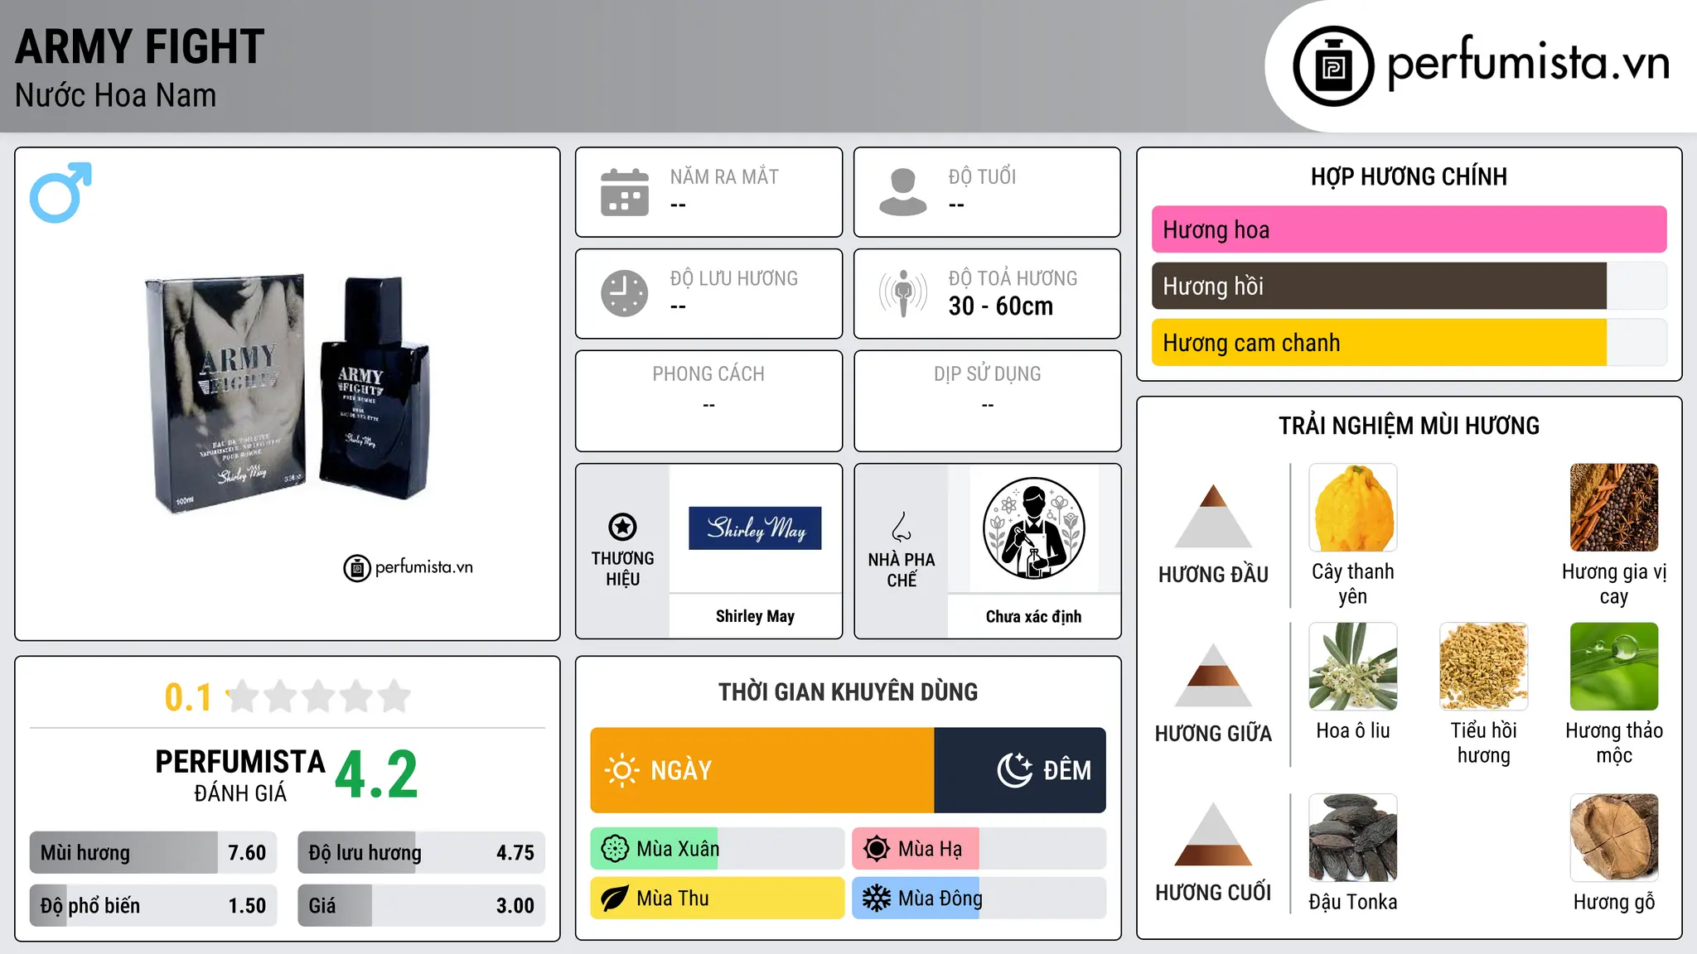Select the flower icon for Mùa Xuân
The image size is (1697, 954).
615,849
